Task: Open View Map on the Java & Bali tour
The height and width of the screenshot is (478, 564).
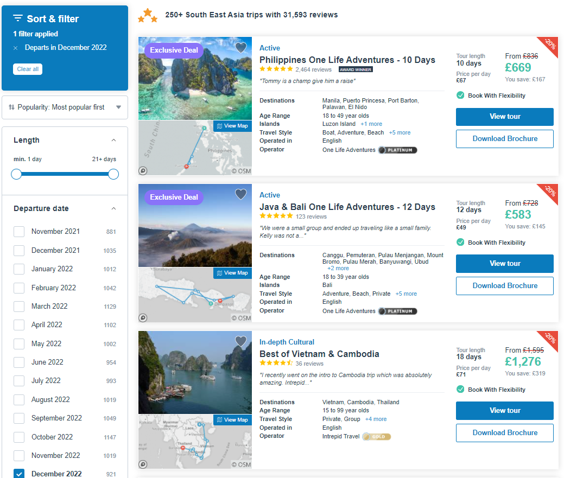Action: pyautogui.click(x=232, y=273)
